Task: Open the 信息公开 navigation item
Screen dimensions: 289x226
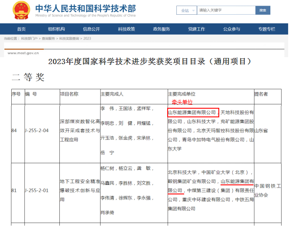Action: [x=91, y=29]
